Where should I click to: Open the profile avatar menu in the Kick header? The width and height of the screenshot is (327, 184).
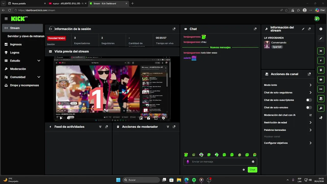[x=317, y=19]
